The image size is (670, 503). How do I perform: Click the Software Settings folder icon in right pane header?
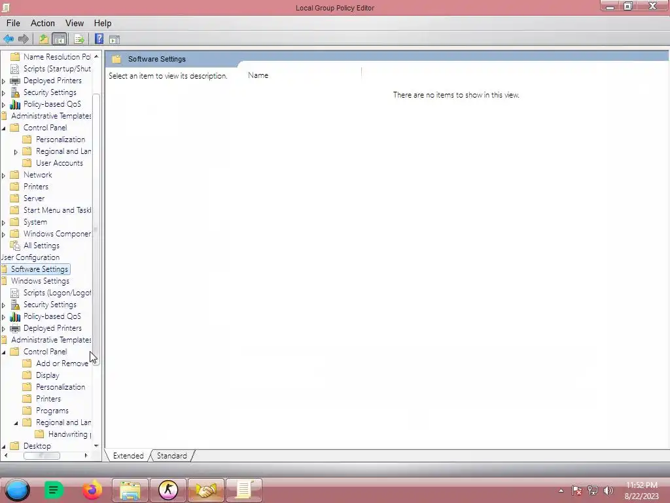click(x=116, y=59)
